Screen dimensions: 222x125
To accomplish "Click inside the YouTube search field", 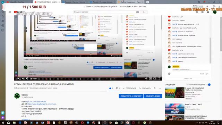I will [105, 12].
